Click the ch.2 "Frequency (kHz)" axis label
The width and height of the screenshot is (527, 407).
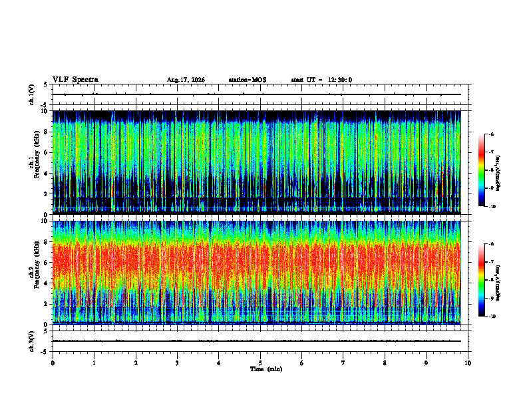(37, 263)
